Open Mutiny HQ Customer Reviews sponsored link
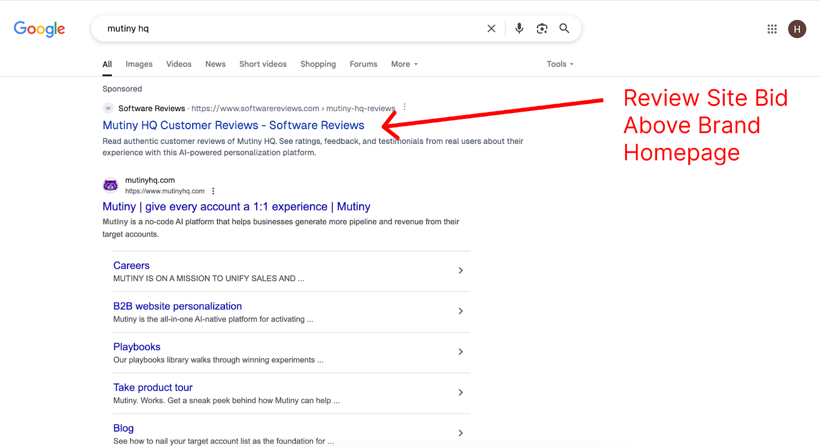Image resolution: width=820 pixels, height=447 pixels. coord(233,125)
